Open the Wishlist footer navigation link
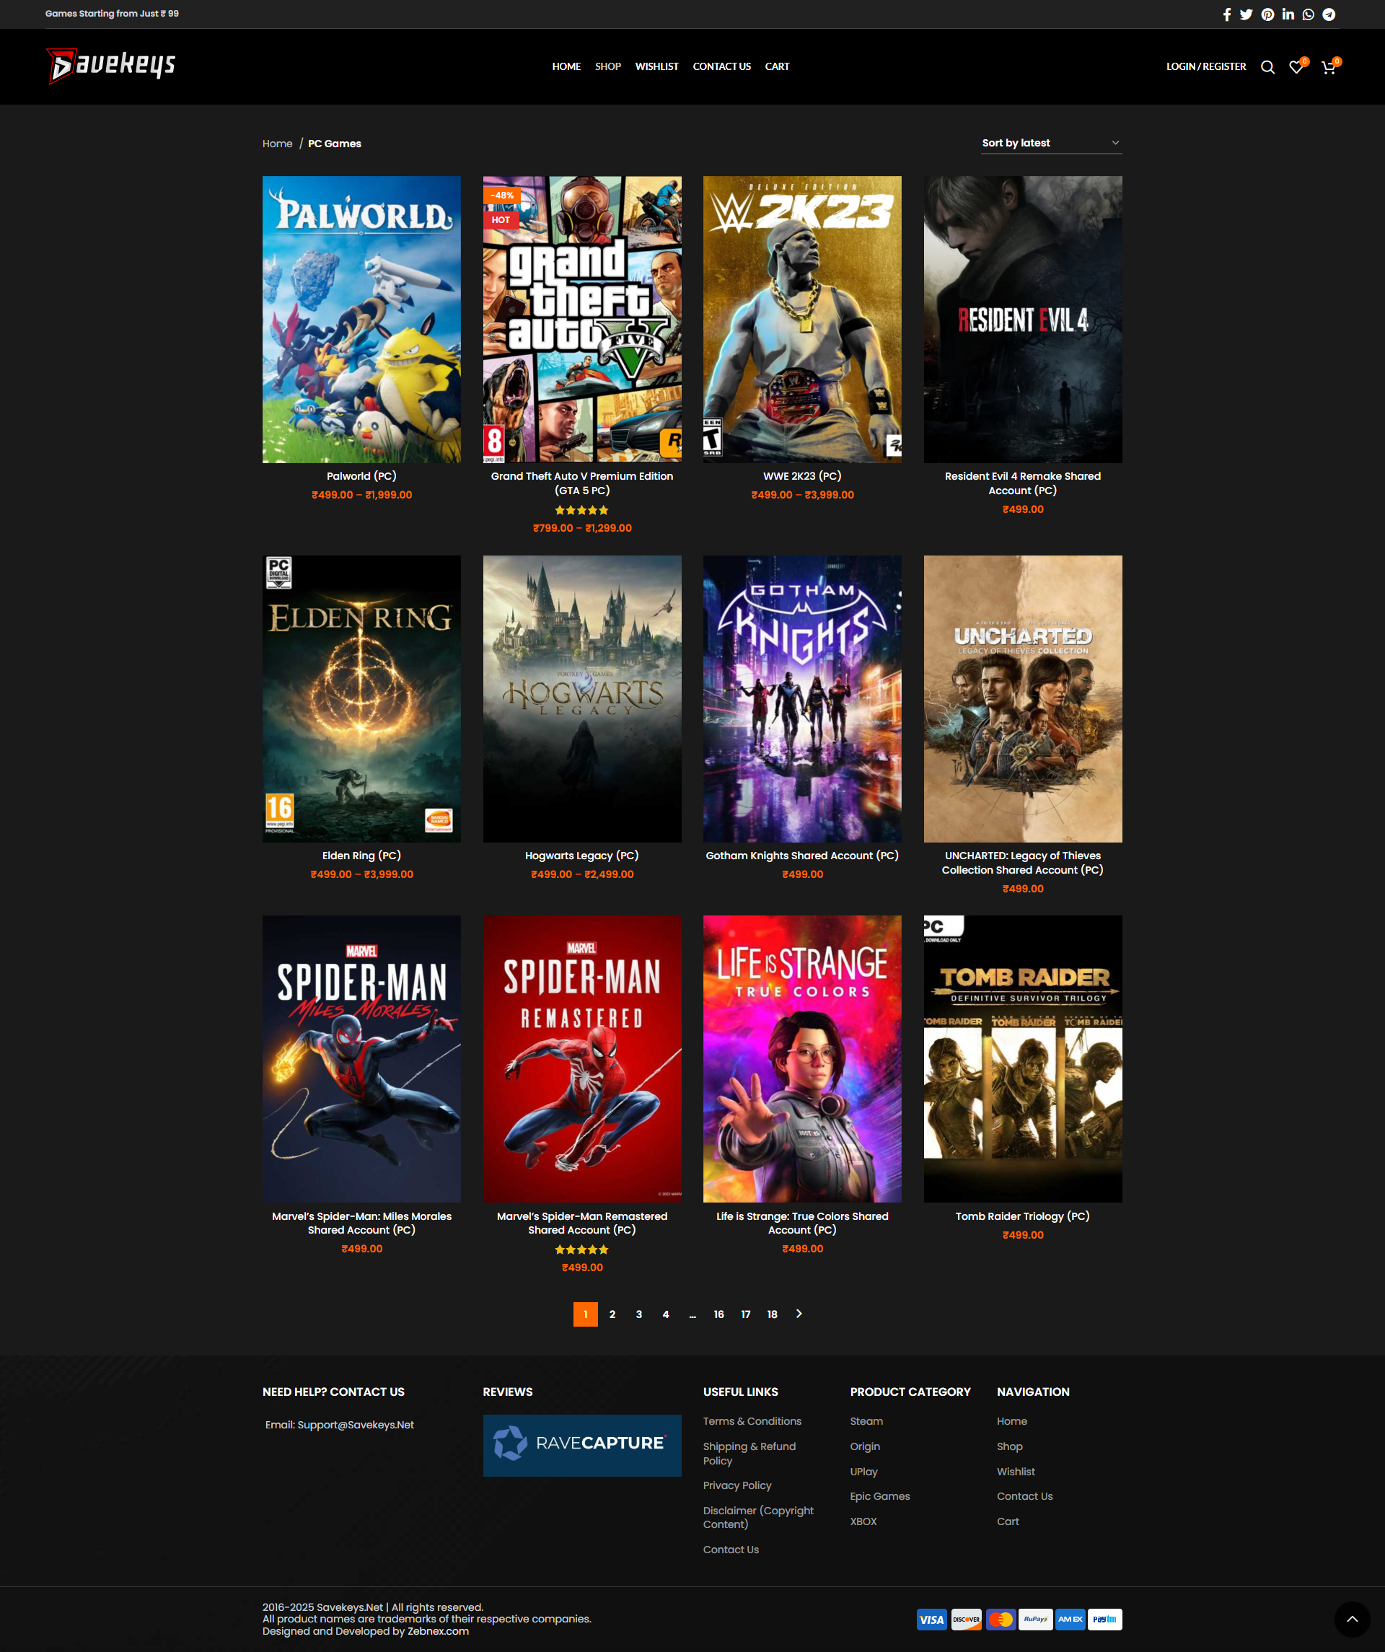This screenshot has height=1652, width=1385. 1016,1471
